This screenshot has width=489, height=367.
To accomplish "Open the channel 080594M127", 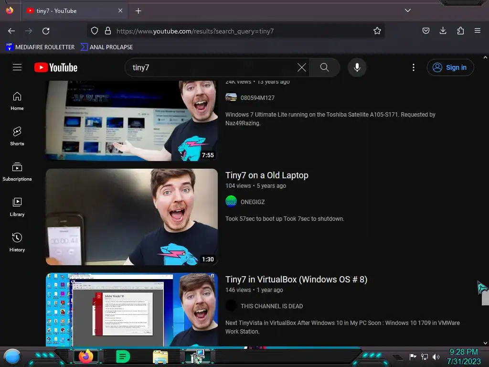I will pyautogui.click(x=257, y=97).
